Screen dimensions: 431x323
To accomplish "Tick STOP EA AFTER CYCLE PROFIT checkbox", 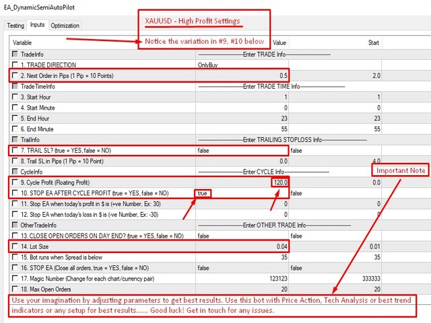I will click(x=15, y=193).
